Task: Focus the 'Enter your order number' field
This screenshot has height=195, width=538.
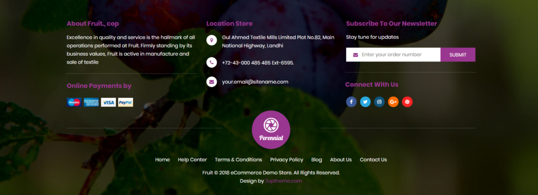Action: pos(393,55)
